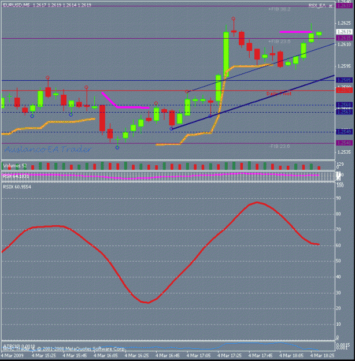The width and height of the screenshot is (355, 361).
Task: Click the 4 Mar 2009 date label
Action: pos(13,355)
